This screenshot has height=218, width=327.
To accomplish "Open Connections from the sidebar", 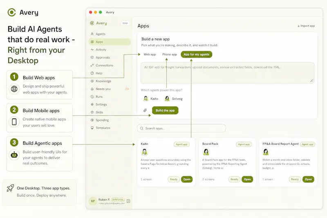I will pos(110,65).
